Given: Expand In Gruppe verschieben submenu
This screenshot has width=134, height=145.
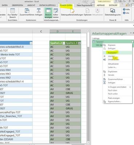Looking at the screenshot, I should (x=117, y=87).
